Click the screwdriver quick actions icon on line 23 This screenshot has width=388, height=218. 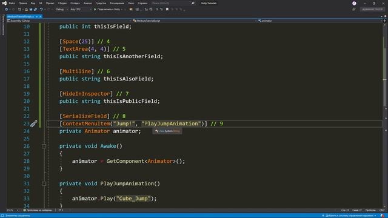(34, 124)
